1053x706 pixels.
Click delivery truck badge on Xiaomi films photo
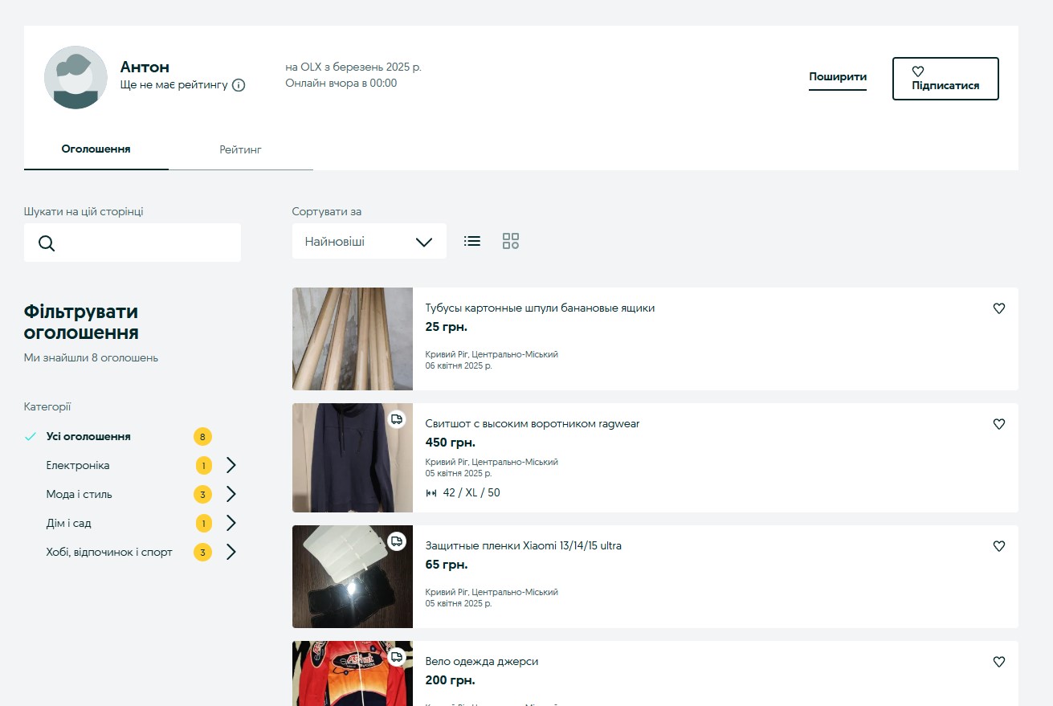click(397, 541)
